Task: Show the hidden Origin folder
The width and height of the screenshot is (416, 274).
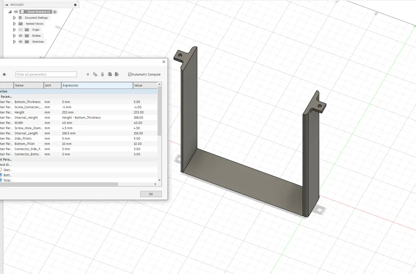Action: 20,29
